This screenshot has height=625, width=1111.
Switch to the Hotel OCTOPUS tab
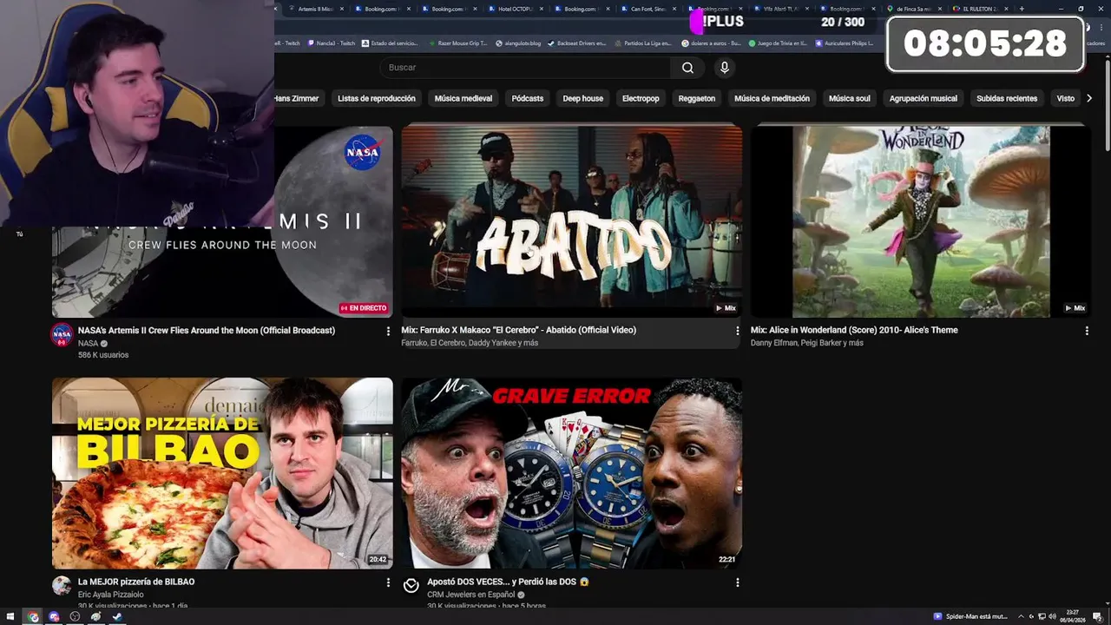[x=516, y=9]
